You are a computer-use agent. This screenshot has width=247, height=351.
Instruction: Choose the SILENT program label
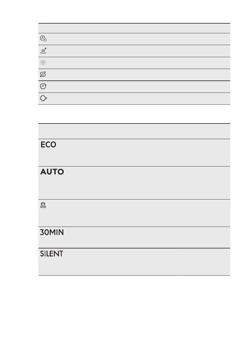[51, 254]
